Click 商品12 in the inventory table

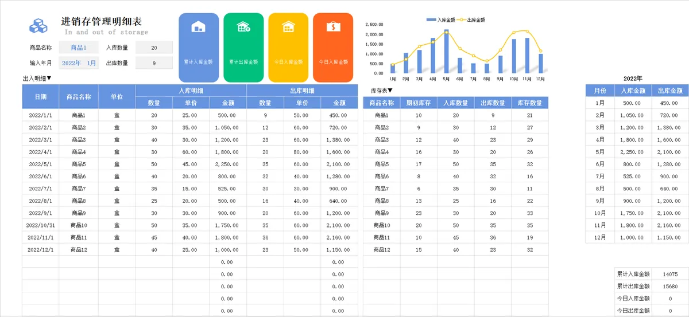382,250
